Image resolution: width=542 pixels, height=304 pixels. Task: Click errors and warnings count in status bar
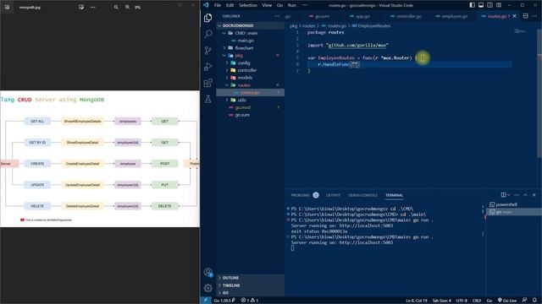pos(250,301)
